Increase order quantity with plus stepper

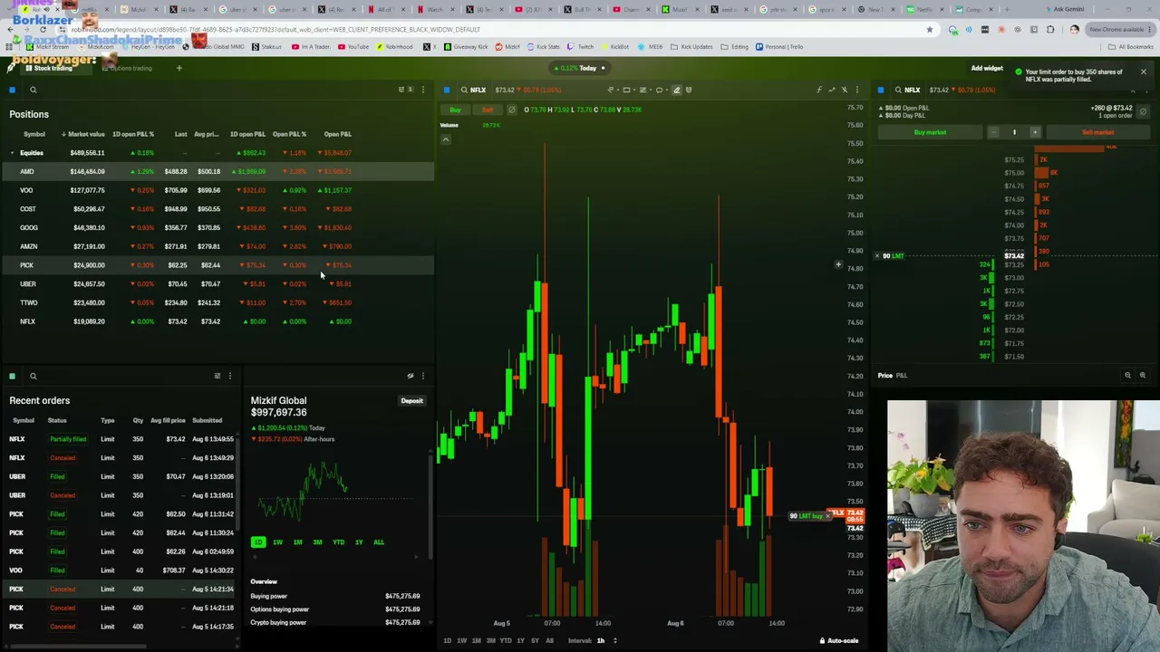pos(1035,132)
